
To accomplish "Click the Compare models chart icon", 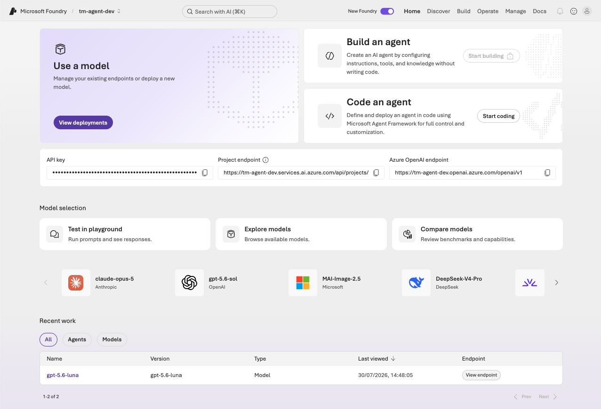I will click(407, 234).
